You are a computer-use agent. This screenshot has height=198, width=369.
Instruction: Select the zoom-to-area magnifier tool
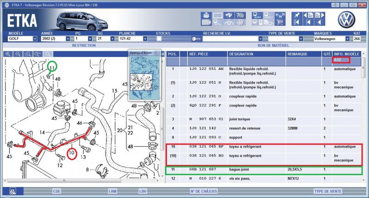pyautogui.click(x=28, y=54)
